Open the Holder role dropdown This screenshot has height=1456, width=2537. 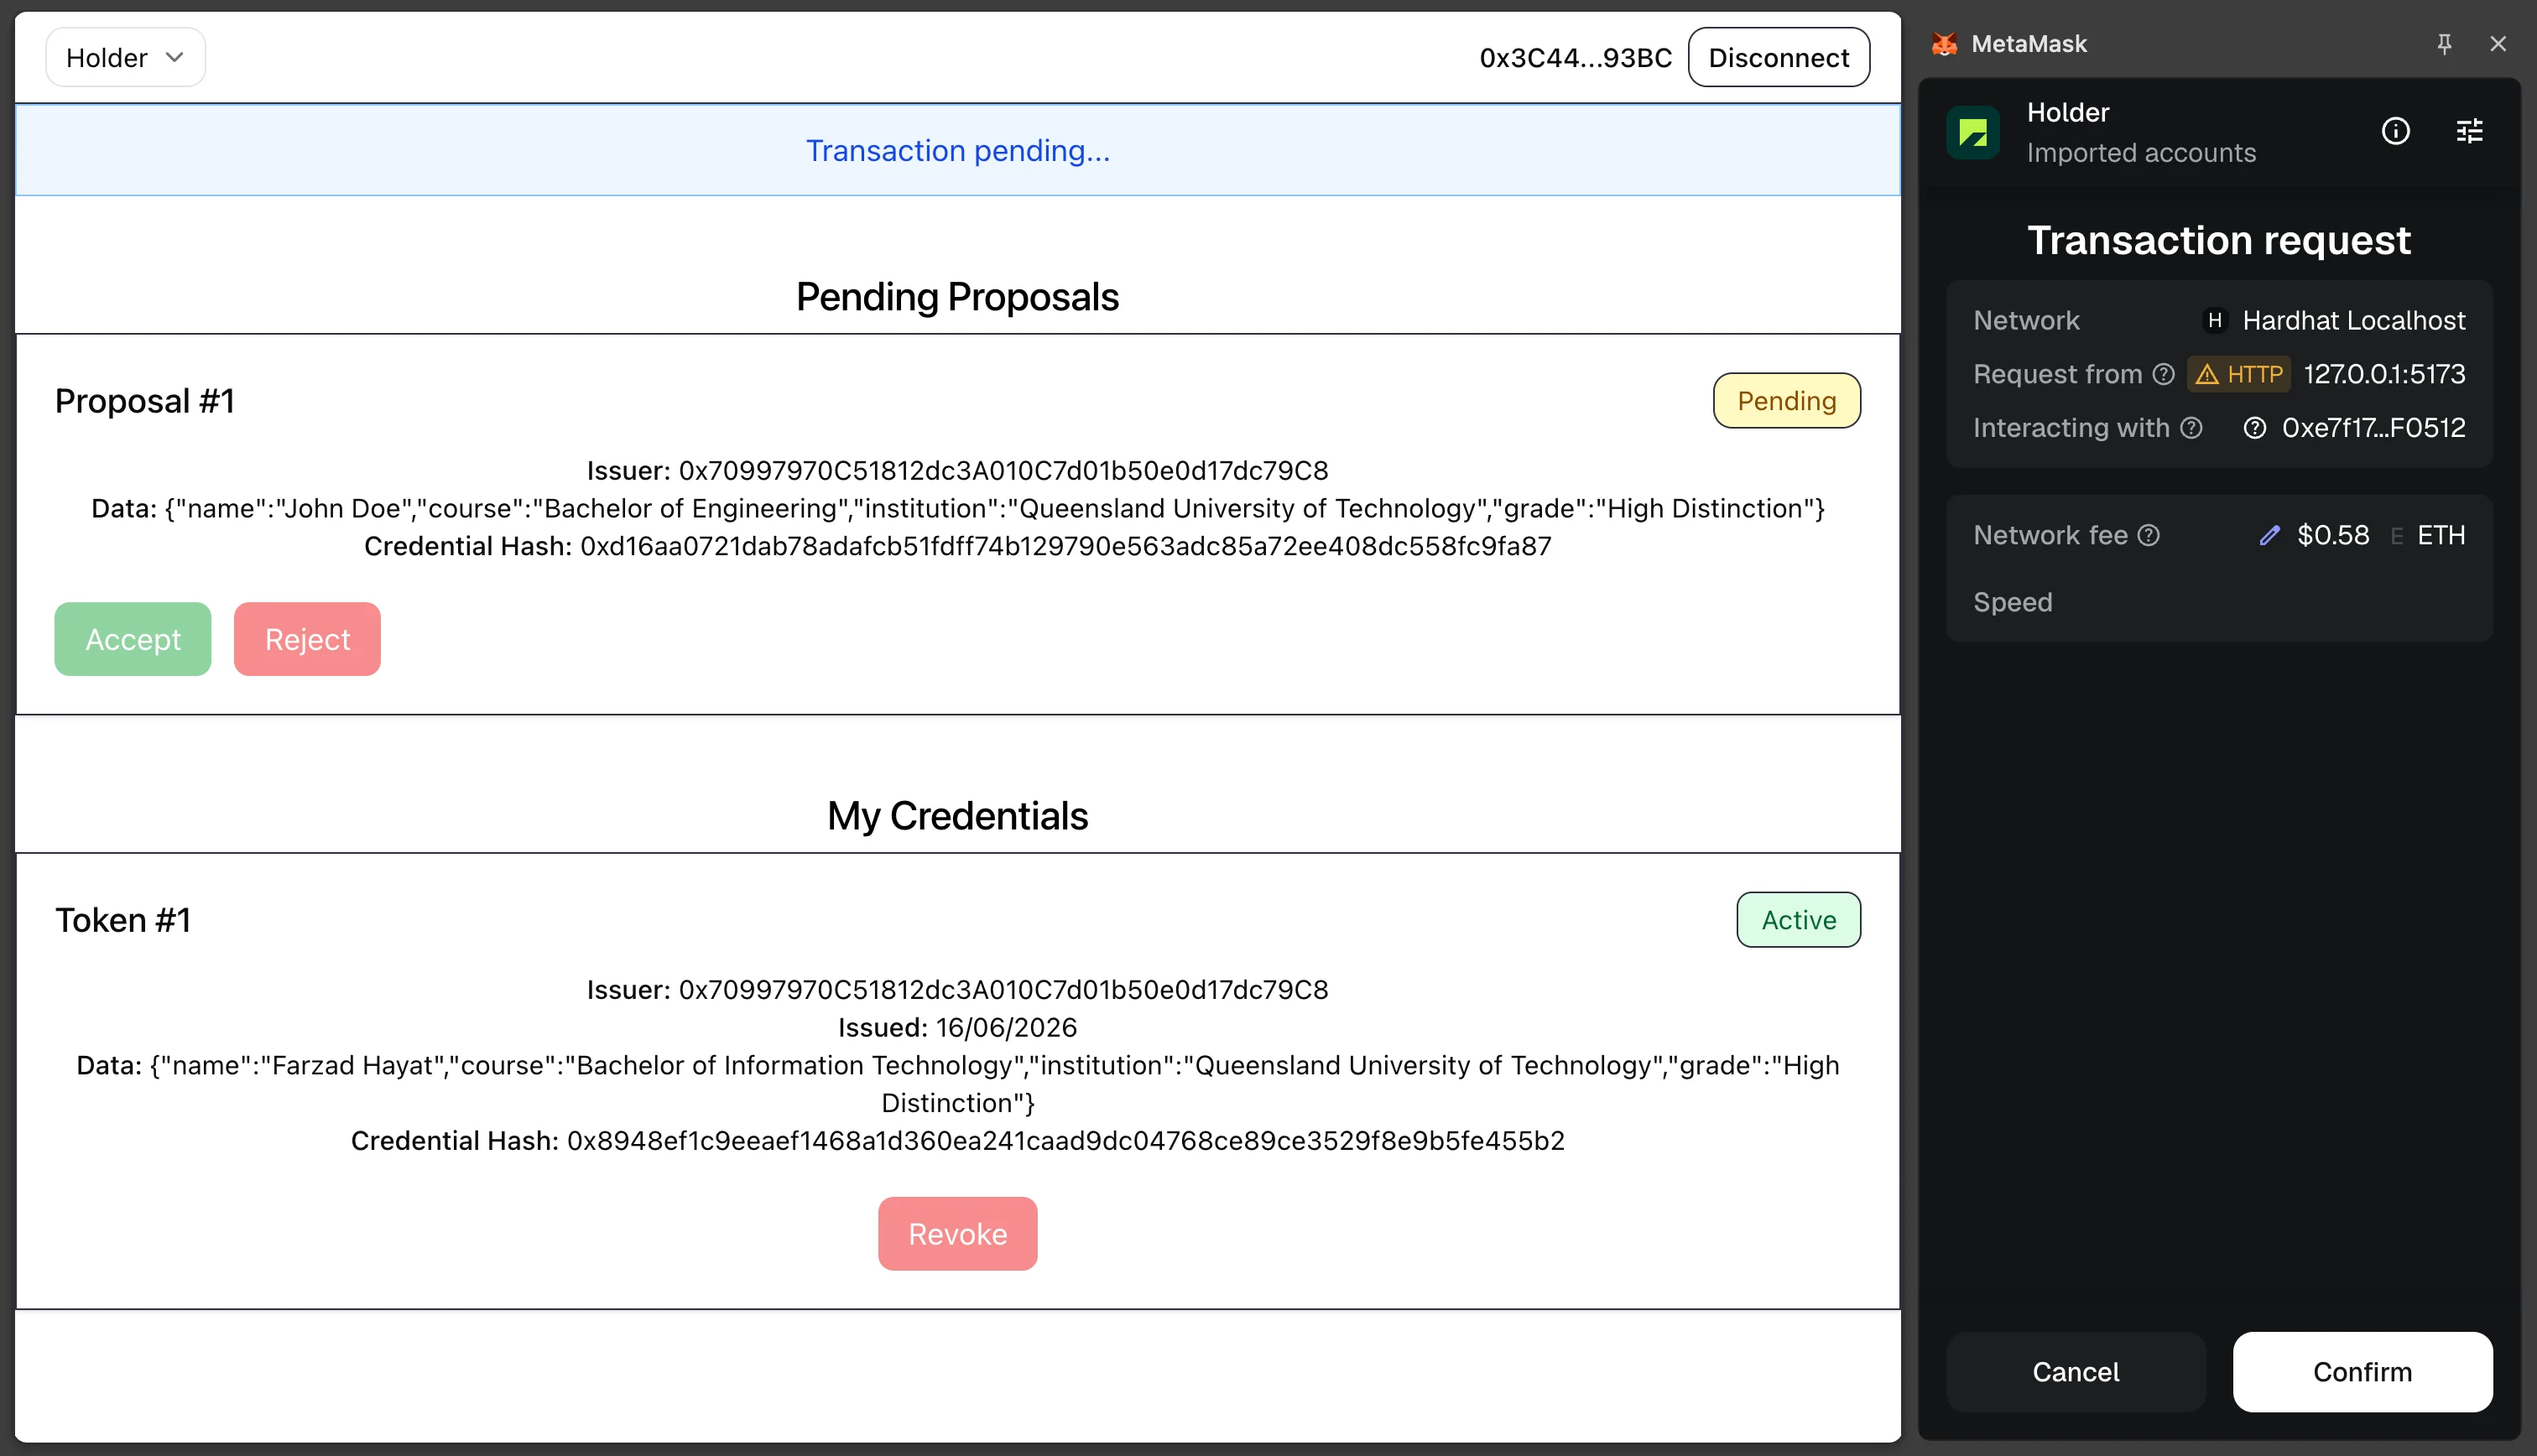125,57
